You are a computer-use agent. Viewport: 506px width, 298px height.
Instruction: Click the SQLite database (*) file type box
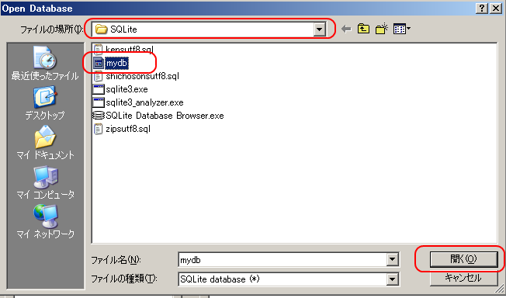(289, 279)
